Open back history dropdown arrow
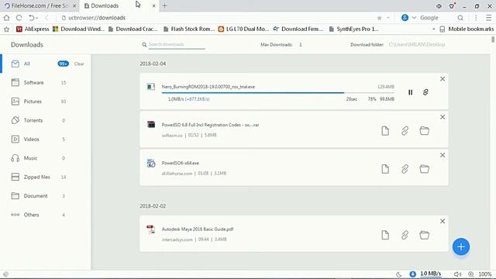Image resolution: width=496 pixels, height=279 pixels. tap(37, 18)
